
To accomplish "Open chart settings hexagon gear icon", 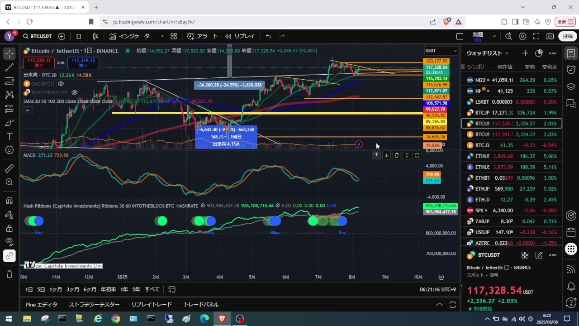I will (x=522, y=36).
